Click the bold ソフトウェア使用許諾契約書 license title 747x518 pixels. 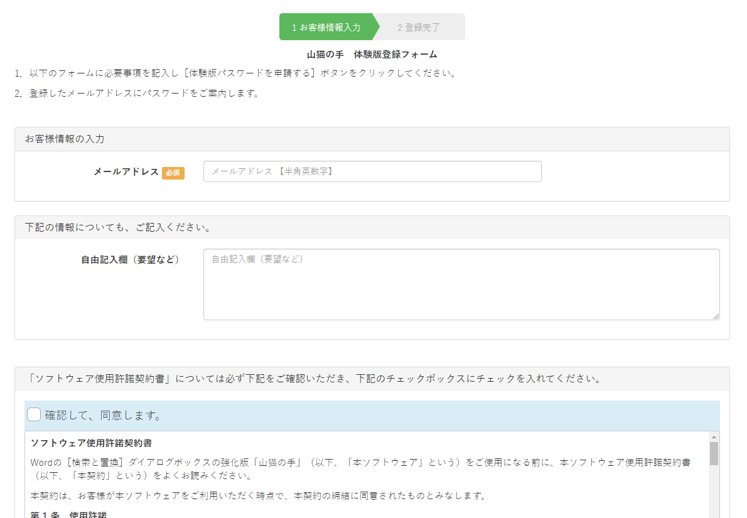[x=91, y=443]
